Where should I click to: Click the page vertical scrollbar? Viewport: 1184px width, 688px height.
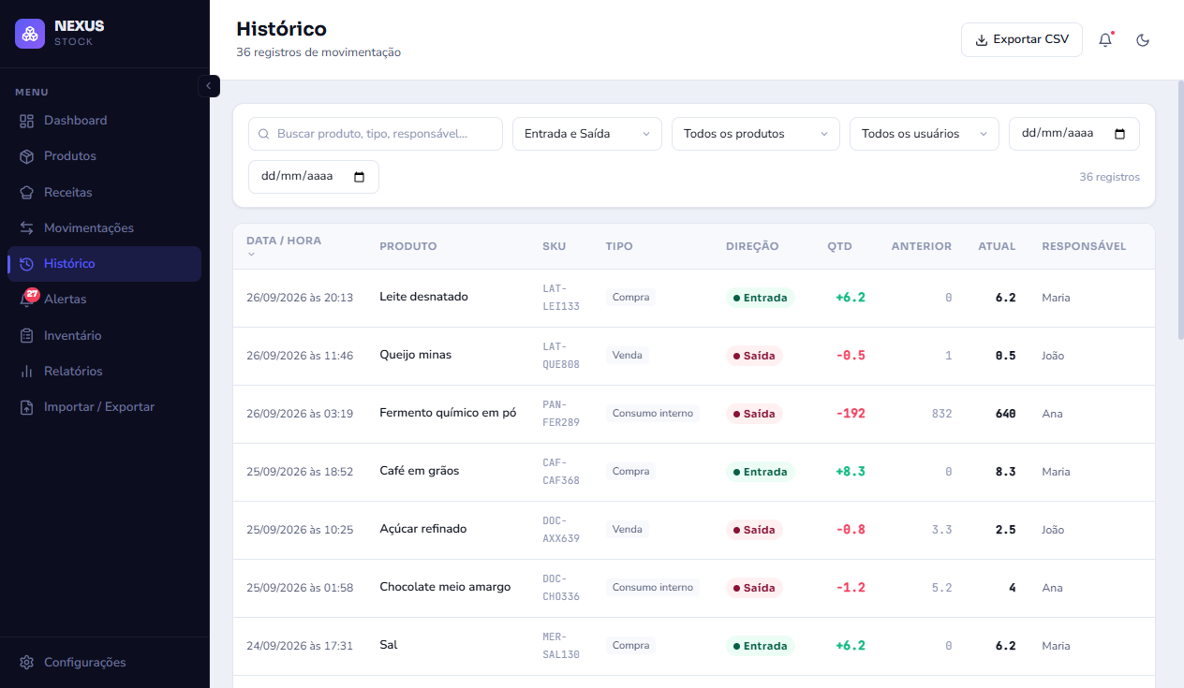click(1180, 211)
